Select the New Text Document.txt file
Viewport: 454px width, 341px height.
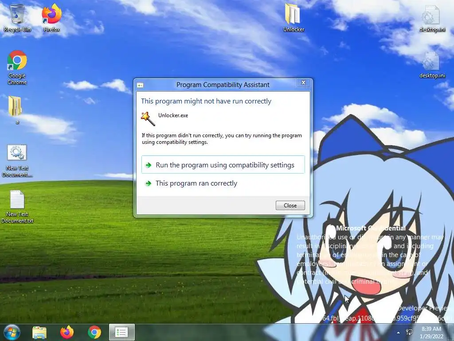tap(17, 206)
